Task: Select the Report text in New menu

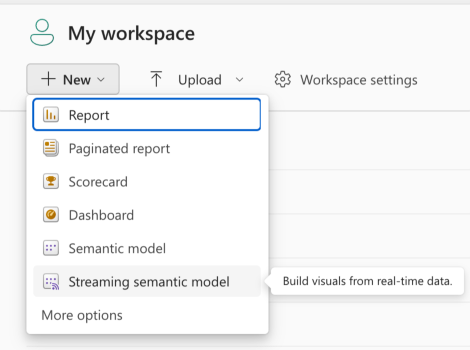Action: (89, 115)
